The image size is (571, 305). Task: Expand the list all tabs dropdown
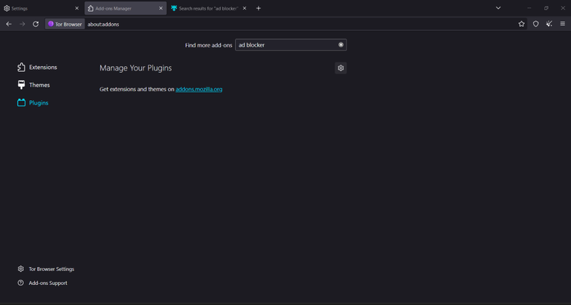[x=498, y=8]
